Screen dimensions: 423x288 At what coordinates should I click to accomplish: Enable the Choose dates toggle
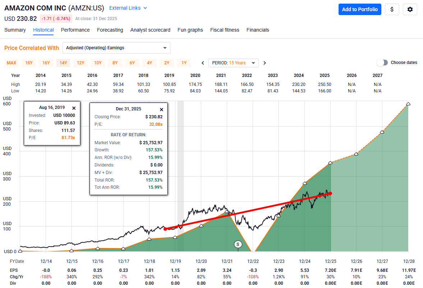pyautogui.click(x=382, y=62)
